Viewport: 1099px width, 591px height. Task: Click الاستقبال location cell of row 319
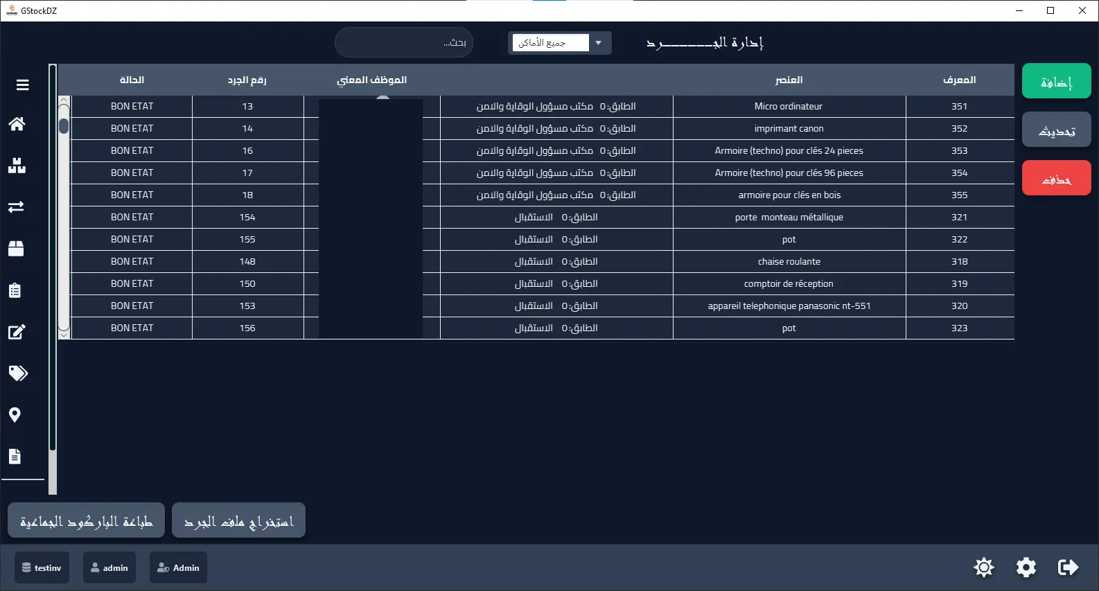point(556,283)
